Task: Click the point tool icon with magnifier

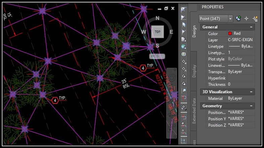Action: [184, 84]
